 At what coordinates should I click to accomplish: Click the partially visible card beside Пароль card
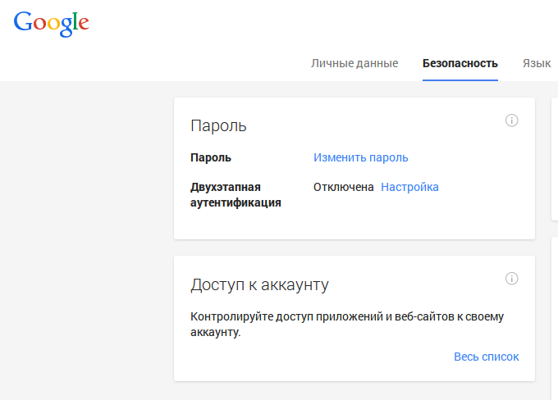[x=555, y=159]
